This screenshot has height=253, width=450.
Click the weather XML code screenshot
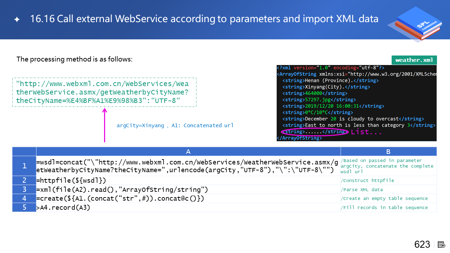coord(356,103)
